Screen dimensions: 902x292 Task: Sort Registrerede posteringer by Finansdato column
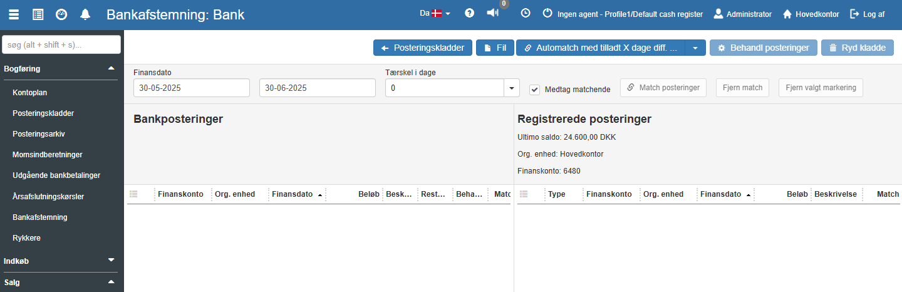[x=721, y=194]
